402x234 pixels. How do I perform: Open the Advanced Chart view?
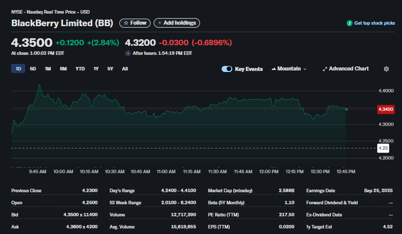coord(346,68)
